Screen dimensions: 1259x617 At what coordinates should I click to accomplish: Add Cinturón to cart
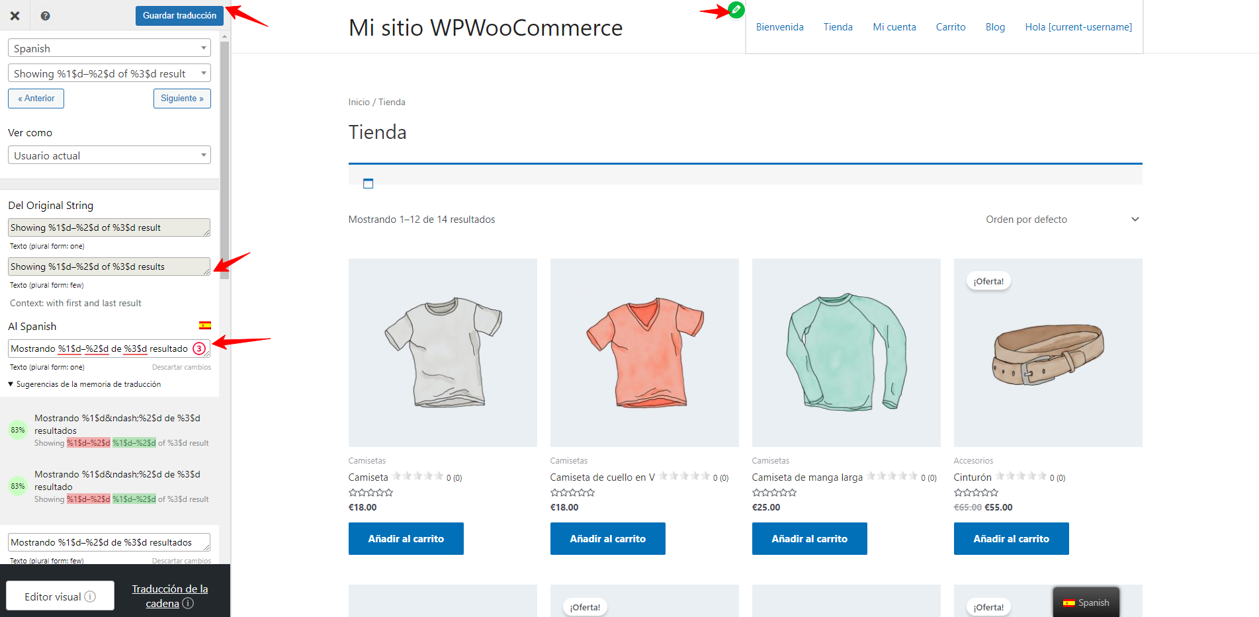pyautogui.click(x=1011, y=538)
